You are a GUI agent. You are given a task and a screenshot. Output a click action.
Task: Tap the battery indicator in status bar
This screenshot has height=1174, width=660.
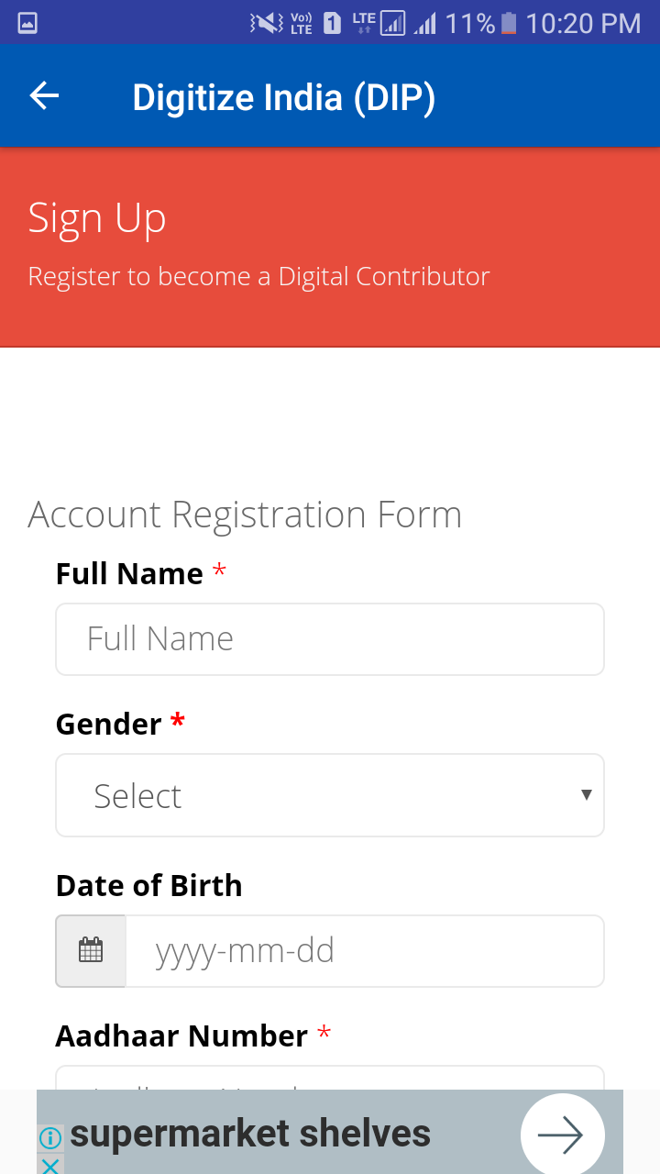point(509,23)
